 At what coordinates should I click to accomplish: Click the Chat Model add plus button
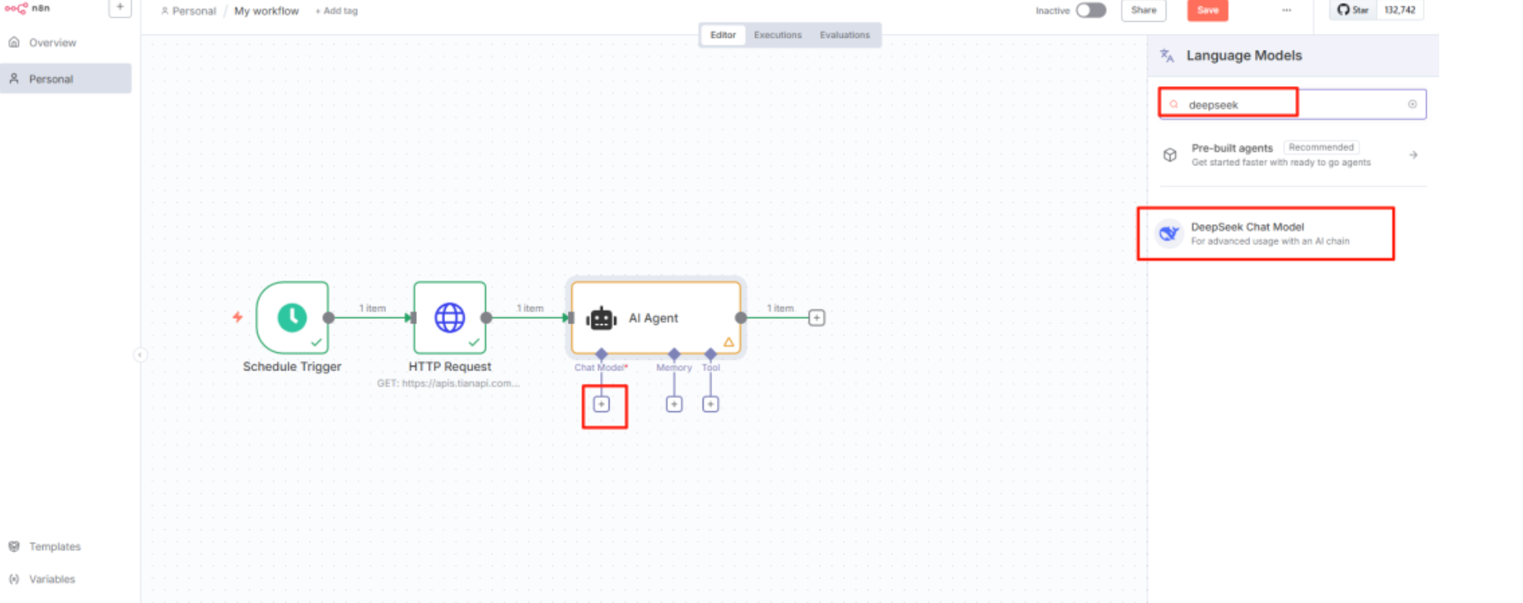click(x=601, y=404)
